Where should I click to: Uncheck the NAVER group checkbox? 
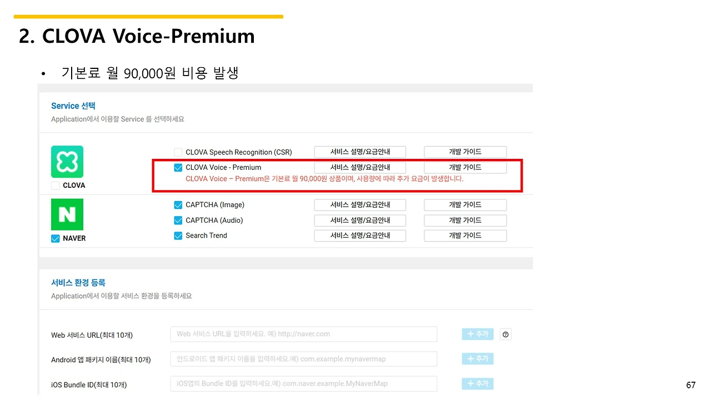[x=56, y=238]
